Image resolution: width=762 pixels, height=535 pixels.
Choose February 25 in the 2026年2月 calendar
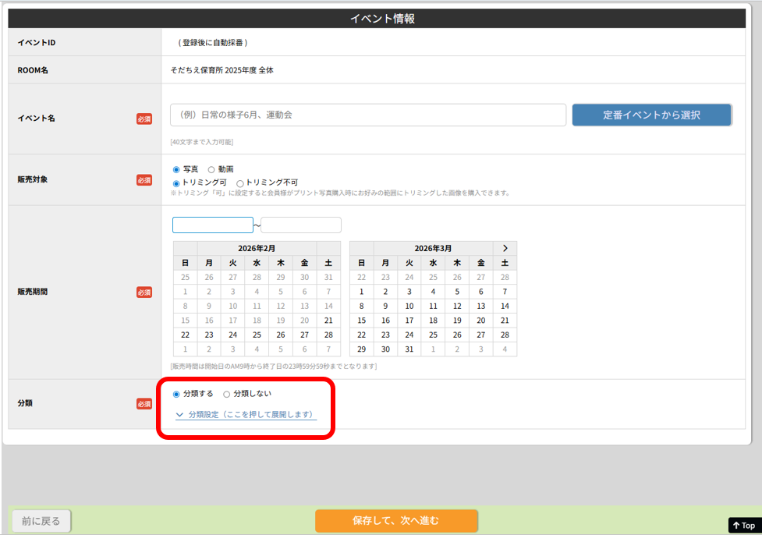257,335
